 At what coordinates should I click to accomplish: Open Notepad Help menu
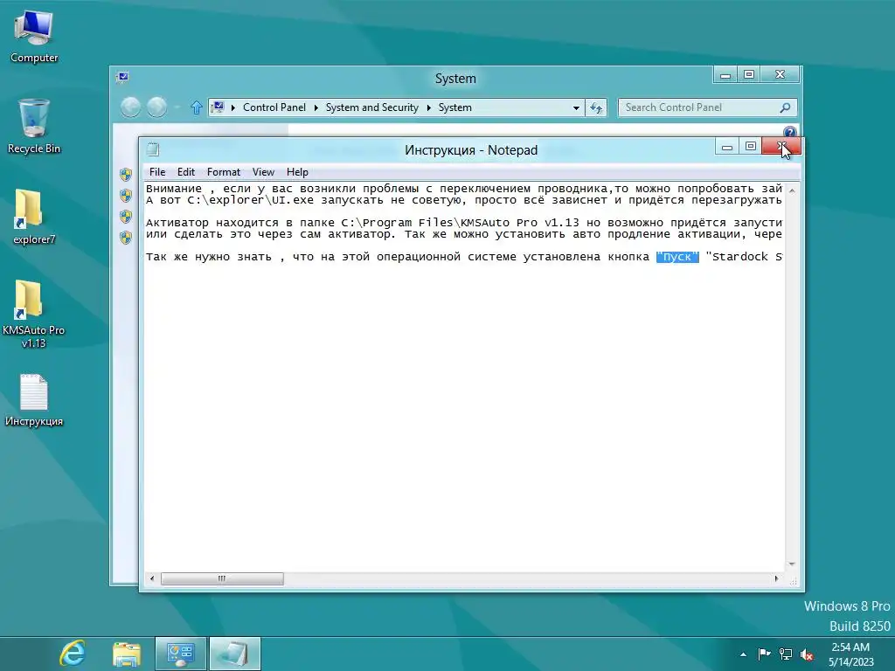(297, 172)
